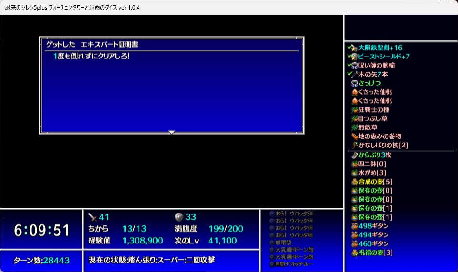Click the play timer 6:09:51
458x272 pixels.
pos(41,230)
